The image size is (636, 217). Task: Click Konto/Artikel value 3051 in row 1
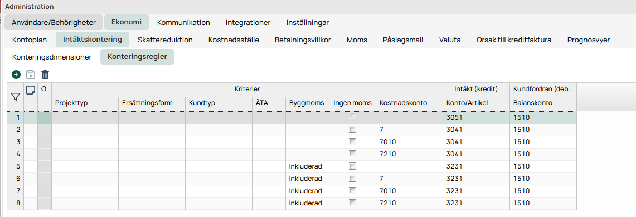pyautogui.click(x=476, y=118)
